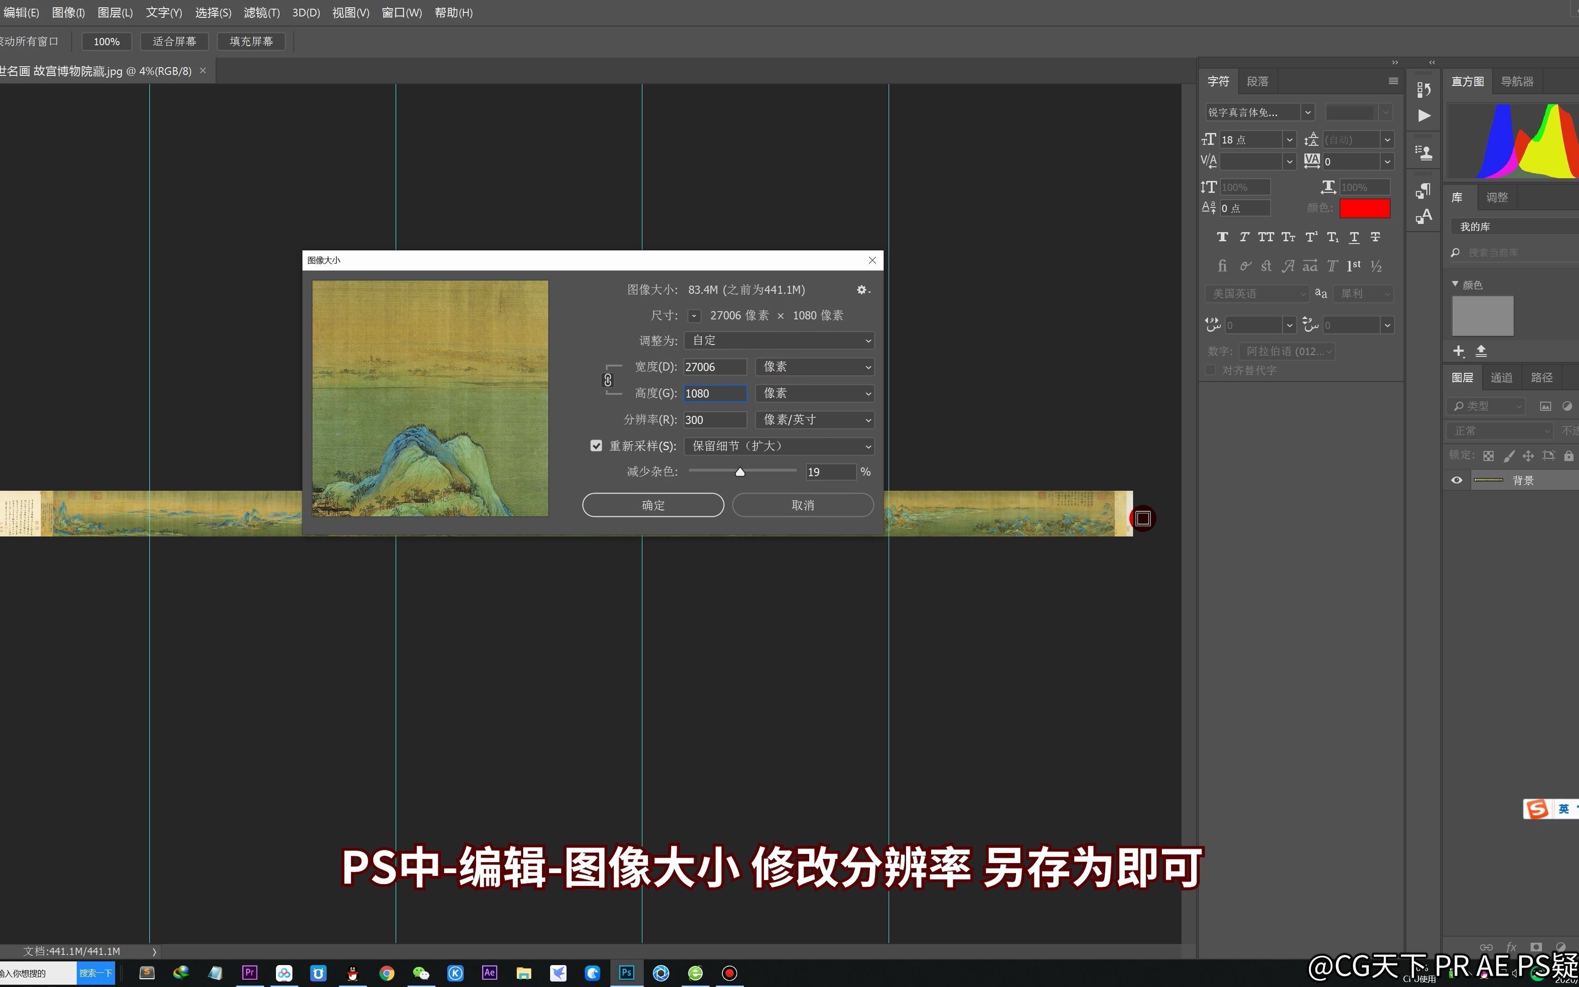The height and width of the screenshot is (987, 1579).
Task: Open the 滤镜(T) menu
Action: pos(262,12)
